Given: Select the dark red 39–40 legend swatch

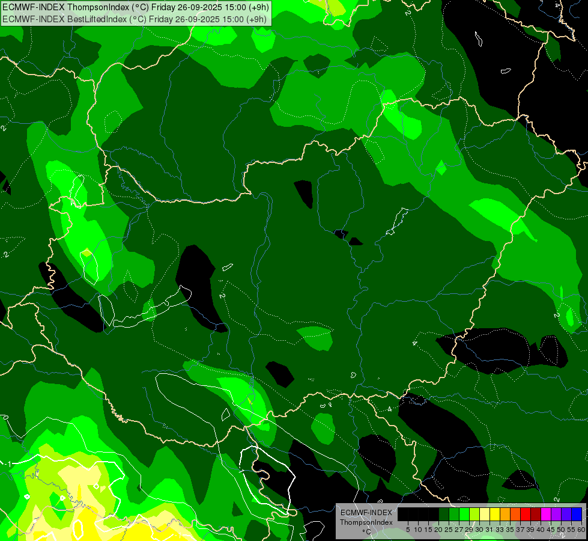Looking at the screenshot, I should tap(536, 514).
